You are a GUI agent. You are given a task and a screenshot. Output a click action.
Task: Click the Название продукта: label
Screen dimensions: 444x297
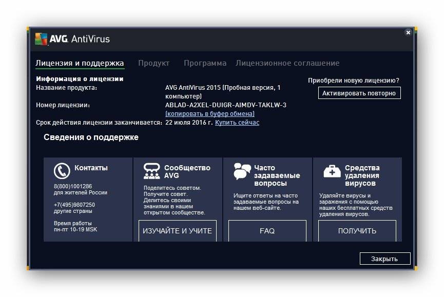[66, 88]
